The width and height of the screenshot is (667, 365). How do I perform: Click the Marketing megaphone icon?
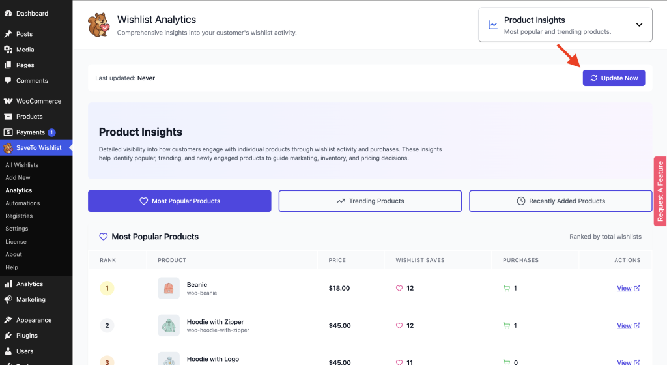click(8, 299)
